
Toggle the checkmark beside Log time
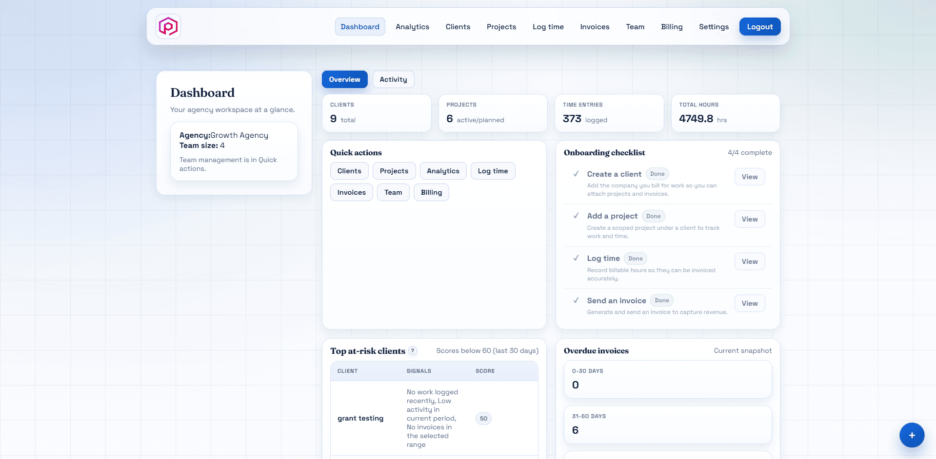coord(577,258)
